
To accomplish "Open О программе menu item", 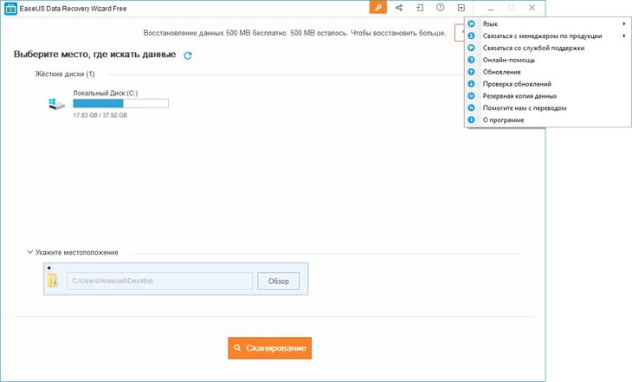I will (548, 120).
